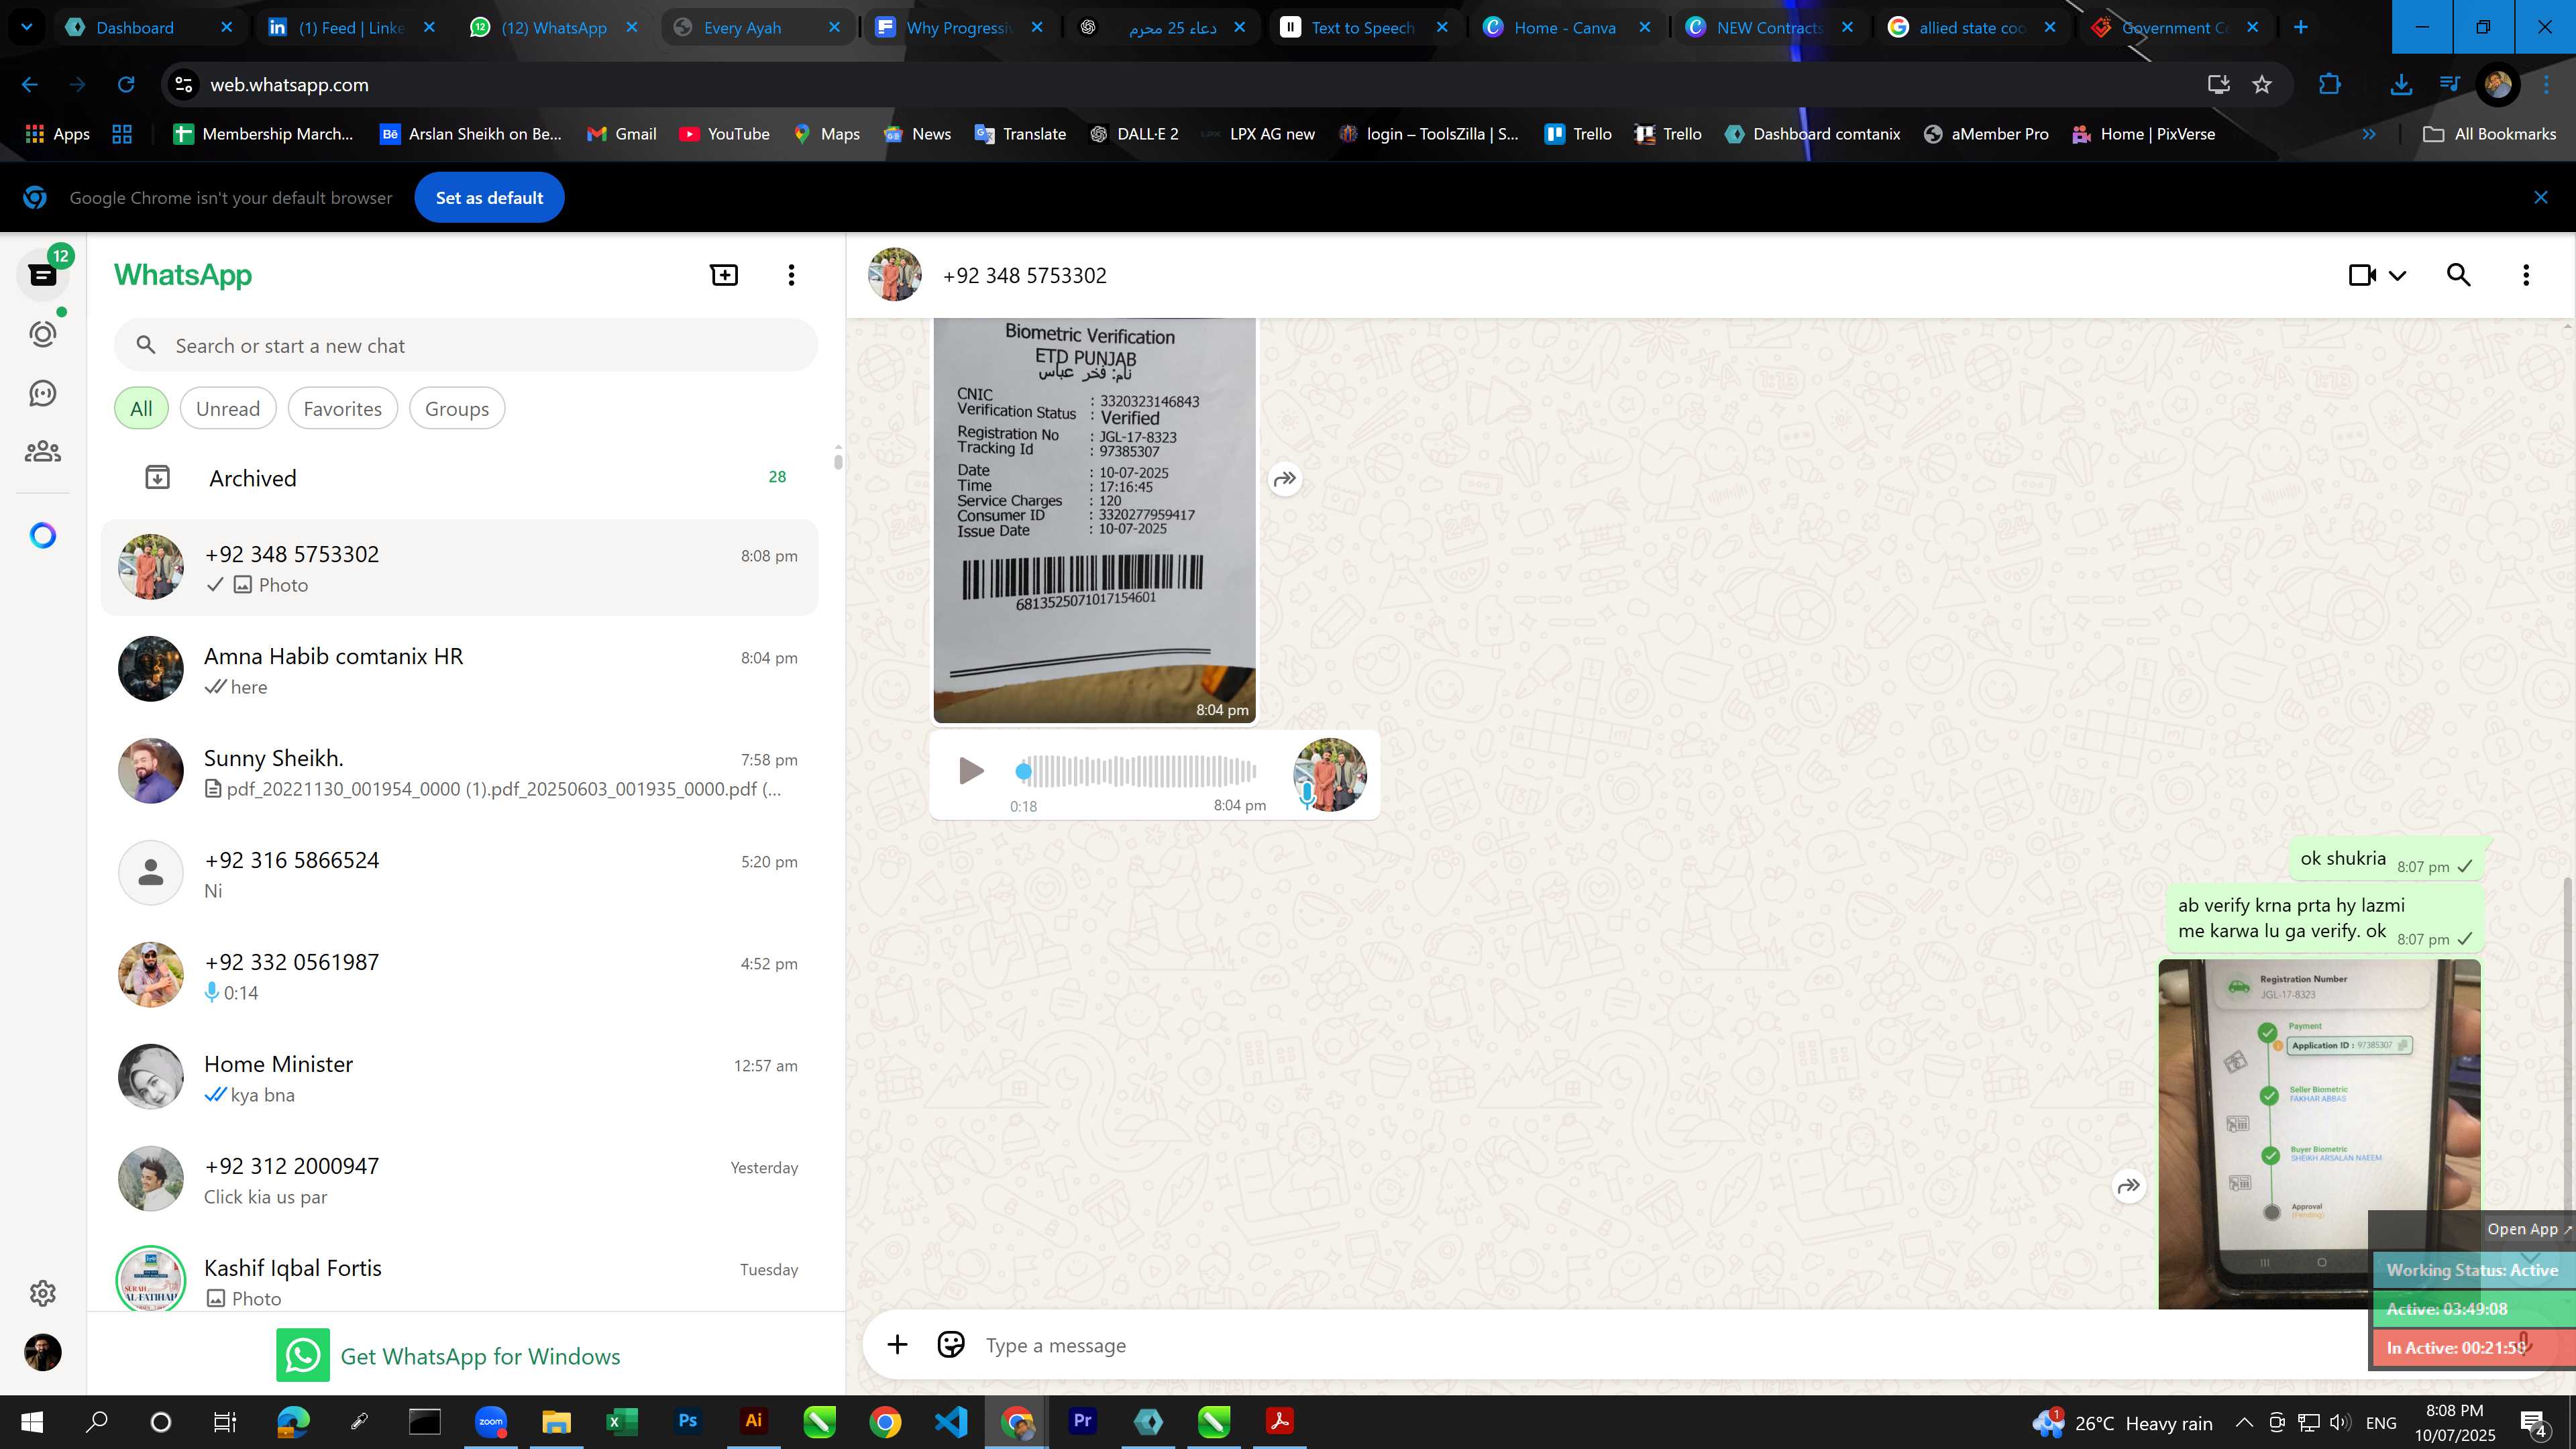Open the Biometric Verification photo

pyautogui.click(x=1094, y=520)
